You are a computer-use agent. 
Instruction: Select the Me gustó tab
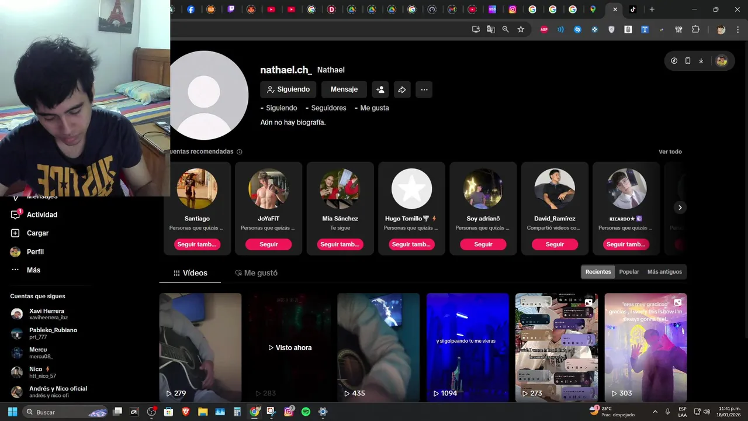click(x=256, y=273)
